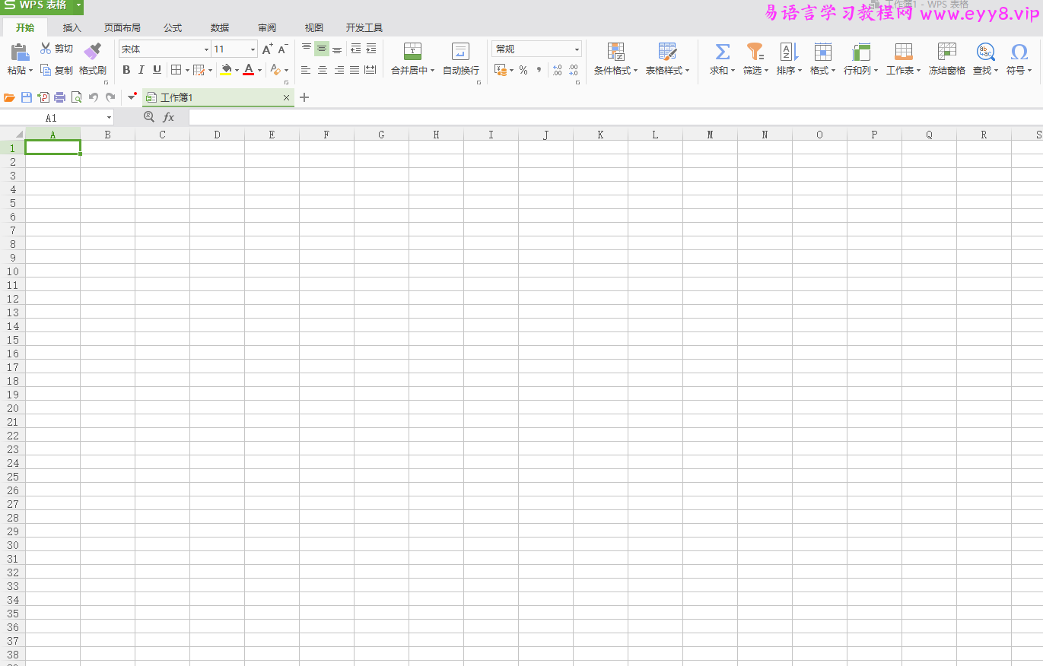Click the AutoSum (求和) sigma icon
Image resolution: width=1043 pixels, height=666 pixels.
click(x=722, y=51)
